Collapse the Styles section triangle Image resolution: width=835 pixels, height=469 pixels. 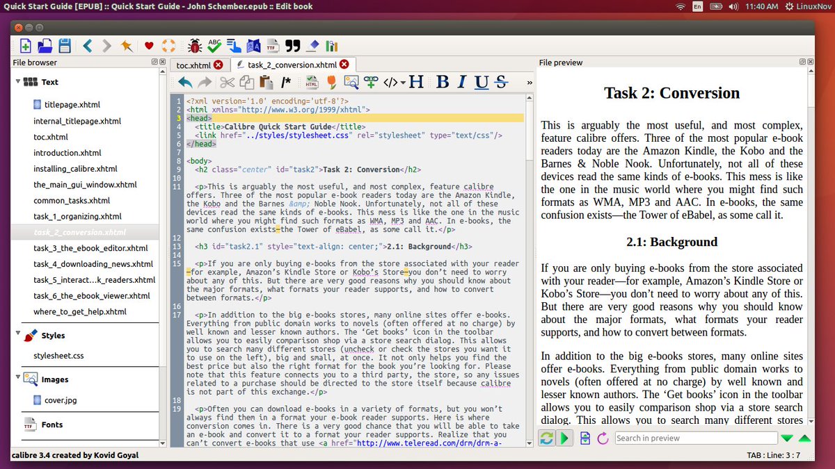pyautogui.click(x=17, y=334)
